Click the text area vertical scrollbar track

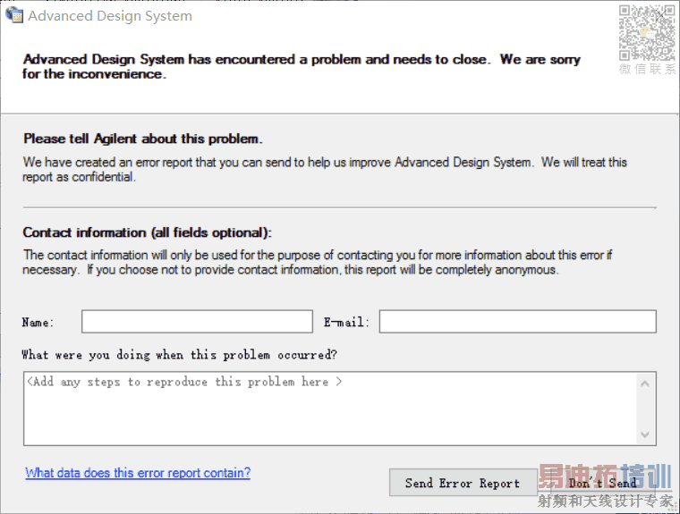(x=645, y=409)
